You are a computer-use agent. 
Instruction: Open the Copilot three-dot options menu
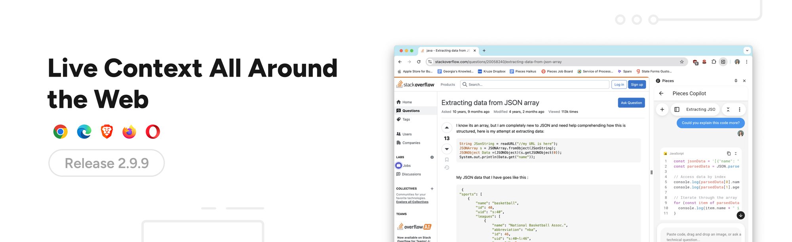click(x=739, y=109)
